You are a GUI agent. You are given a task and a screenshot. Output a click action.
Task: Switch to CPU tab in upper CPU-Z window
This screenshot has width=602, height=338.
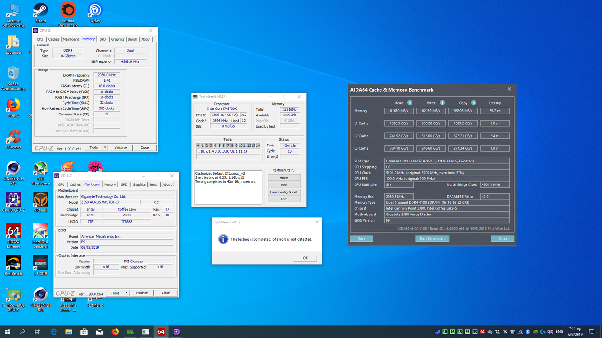(x=40, y=39)
